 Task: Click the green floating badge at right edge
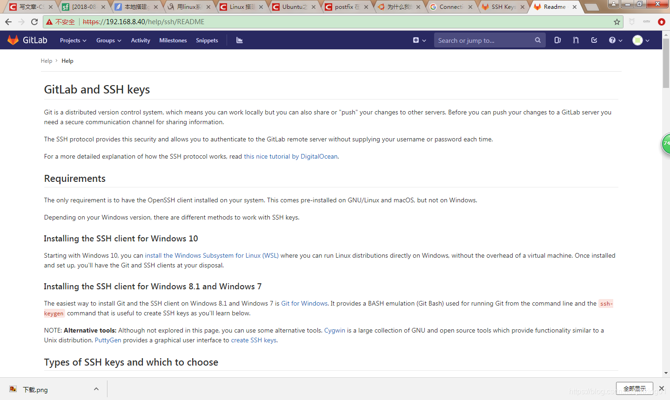pos(666,143)
